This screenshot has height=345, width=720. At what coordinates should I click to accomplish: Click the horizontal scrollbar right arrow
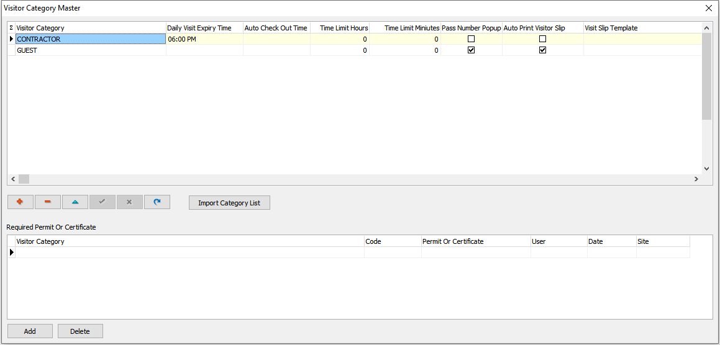pyautogui.click(x=696, y=179)
